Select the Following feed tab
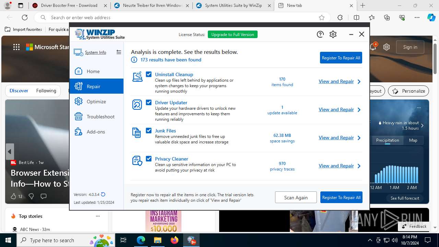Viewport: 439px width, 247px height. [x=46, y=91]
